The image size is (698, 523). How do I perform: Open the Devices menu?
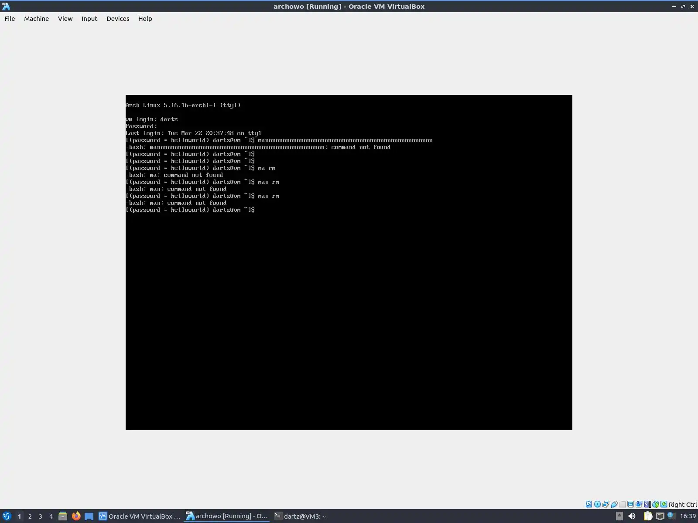pyautogui.click(x=118, y=19)
